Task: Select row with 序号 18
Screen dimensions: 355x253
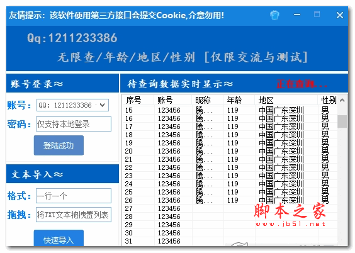Action: pos(230,135)
